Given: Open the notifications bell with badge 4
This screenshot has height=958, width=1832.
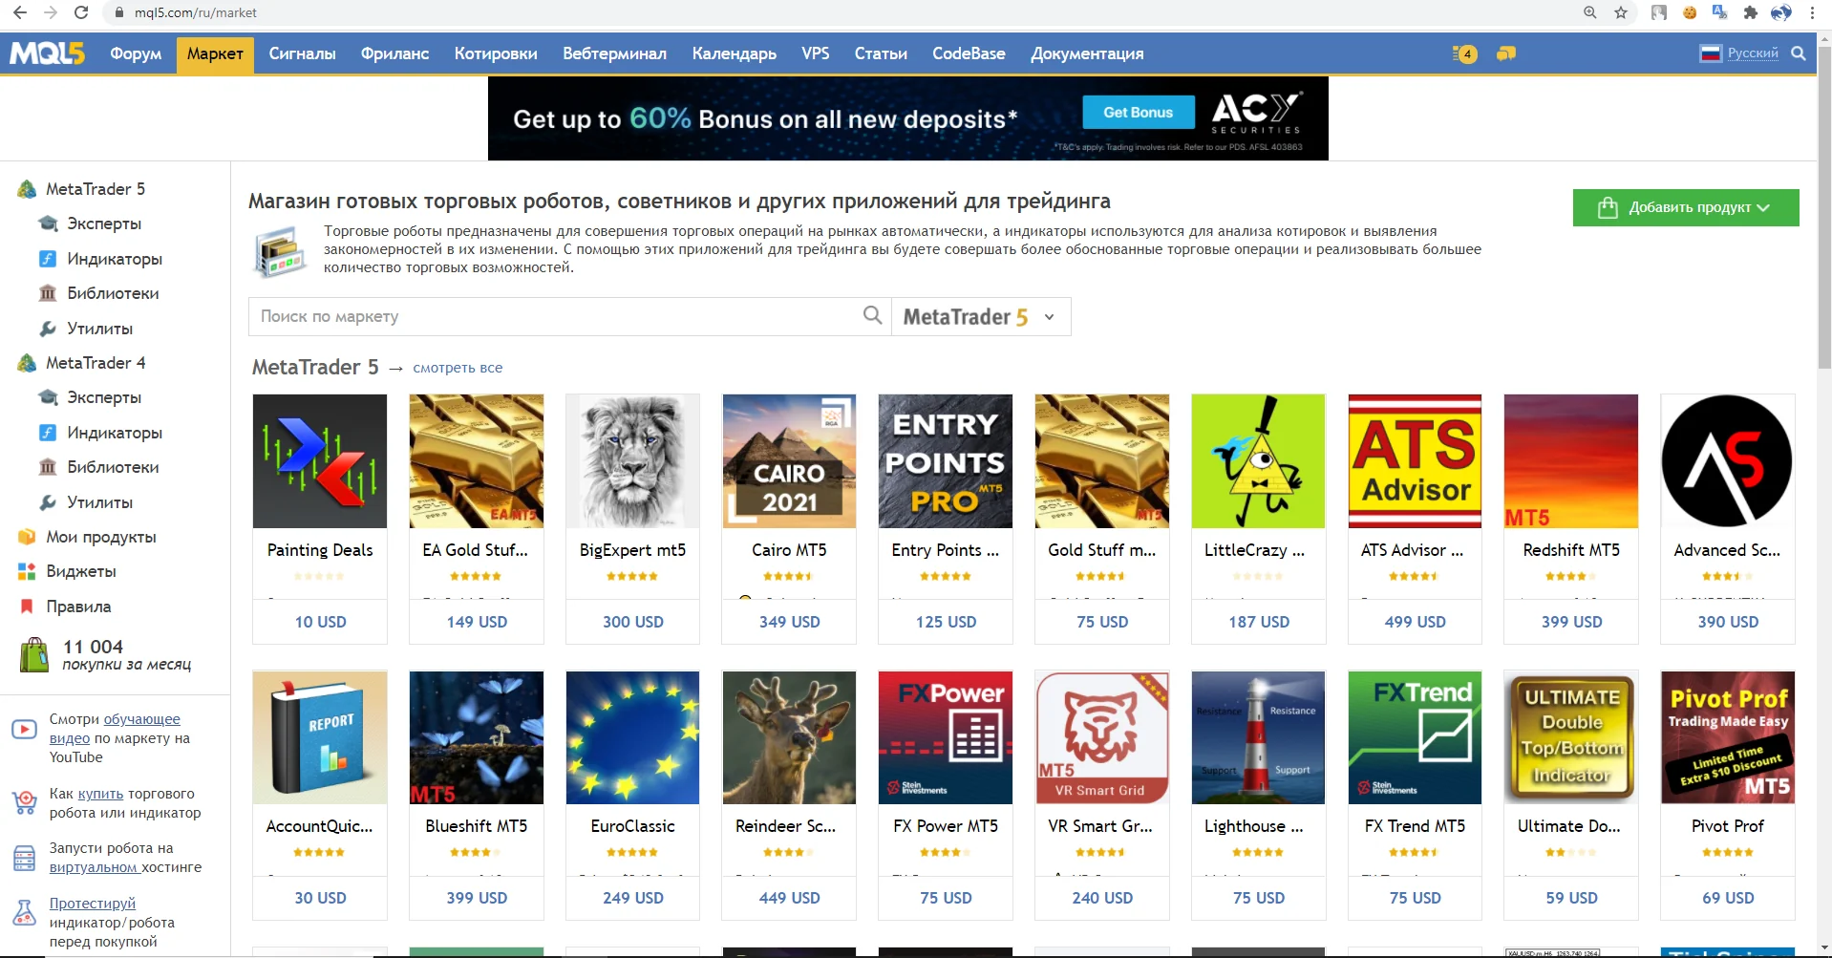Looking at the screenshot, I should (x=1464, y=53).
